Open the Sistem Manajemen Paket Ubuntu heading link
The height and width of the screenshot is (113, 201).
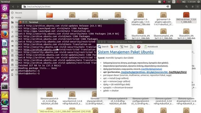126,52
